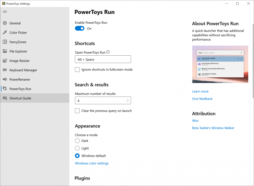Click the File Explorer sidebar icon
The height and width of the screenshot is (186, 254).
coord(5,51)
